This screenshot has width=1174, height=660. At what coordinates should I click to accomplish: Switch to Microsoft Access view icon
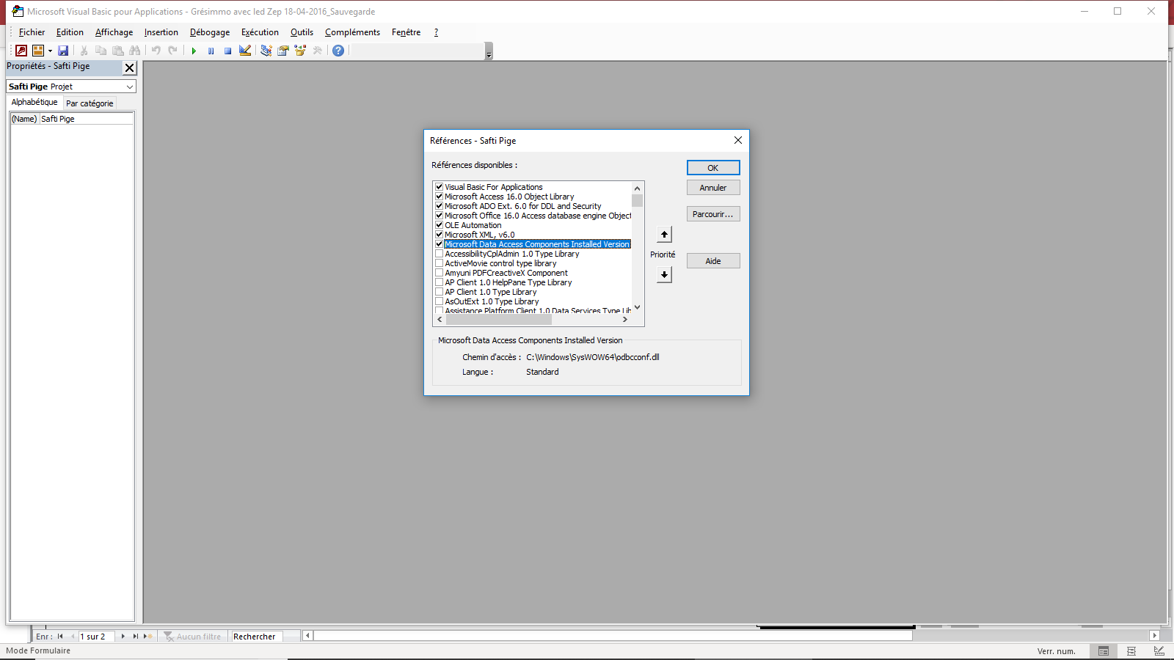(x=21, y=51)
